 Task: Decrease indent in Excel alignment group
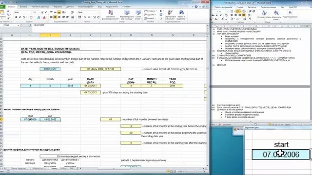point(64,17)
